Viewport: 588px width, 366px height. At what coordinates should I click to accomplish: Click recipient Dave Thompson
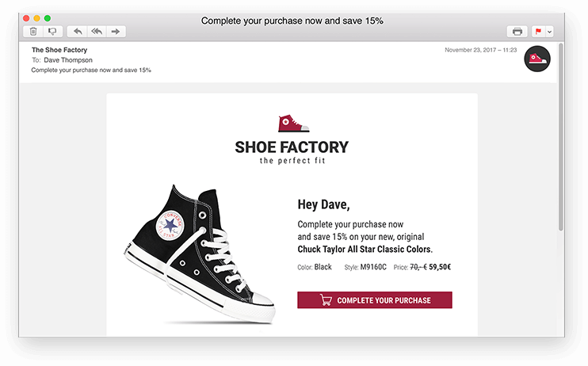tap(68, 60)
